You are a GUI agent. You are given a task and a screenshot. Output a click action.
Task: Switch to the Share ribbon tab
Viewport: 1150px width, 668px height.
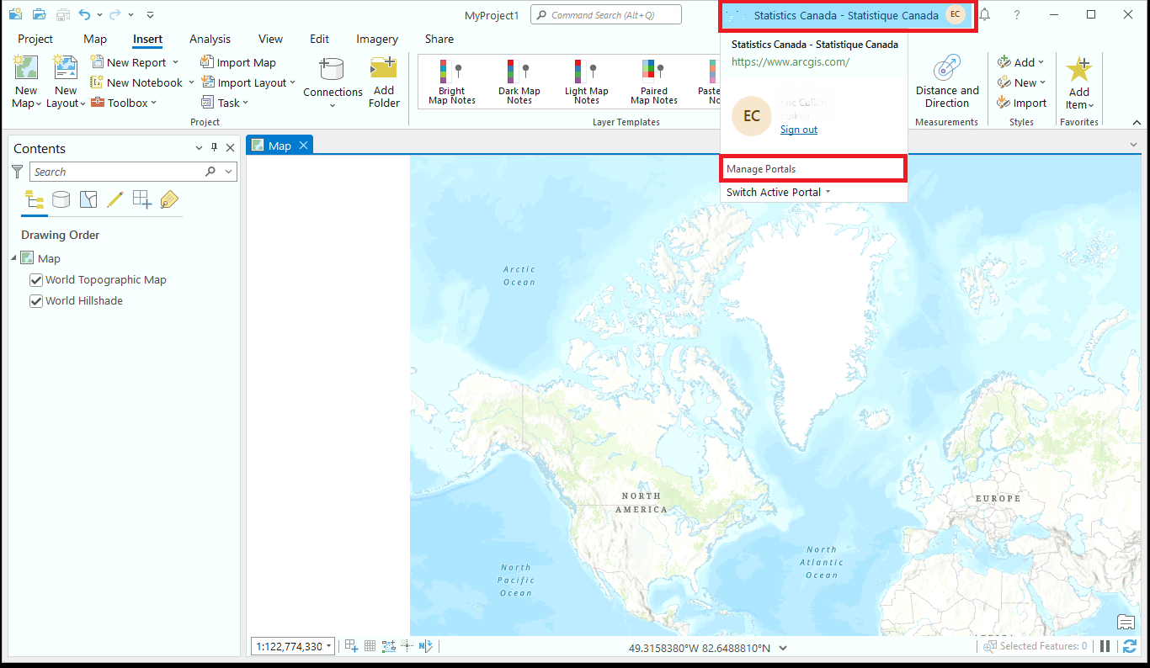(x=439, y=39)
